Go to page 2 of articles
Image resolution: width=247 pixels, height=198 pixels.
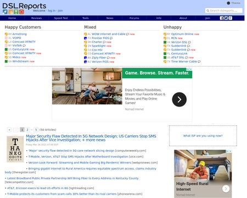27,130
